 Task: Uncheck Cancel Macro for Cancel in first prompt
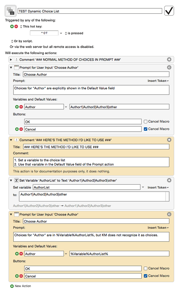tap(146, 129)
